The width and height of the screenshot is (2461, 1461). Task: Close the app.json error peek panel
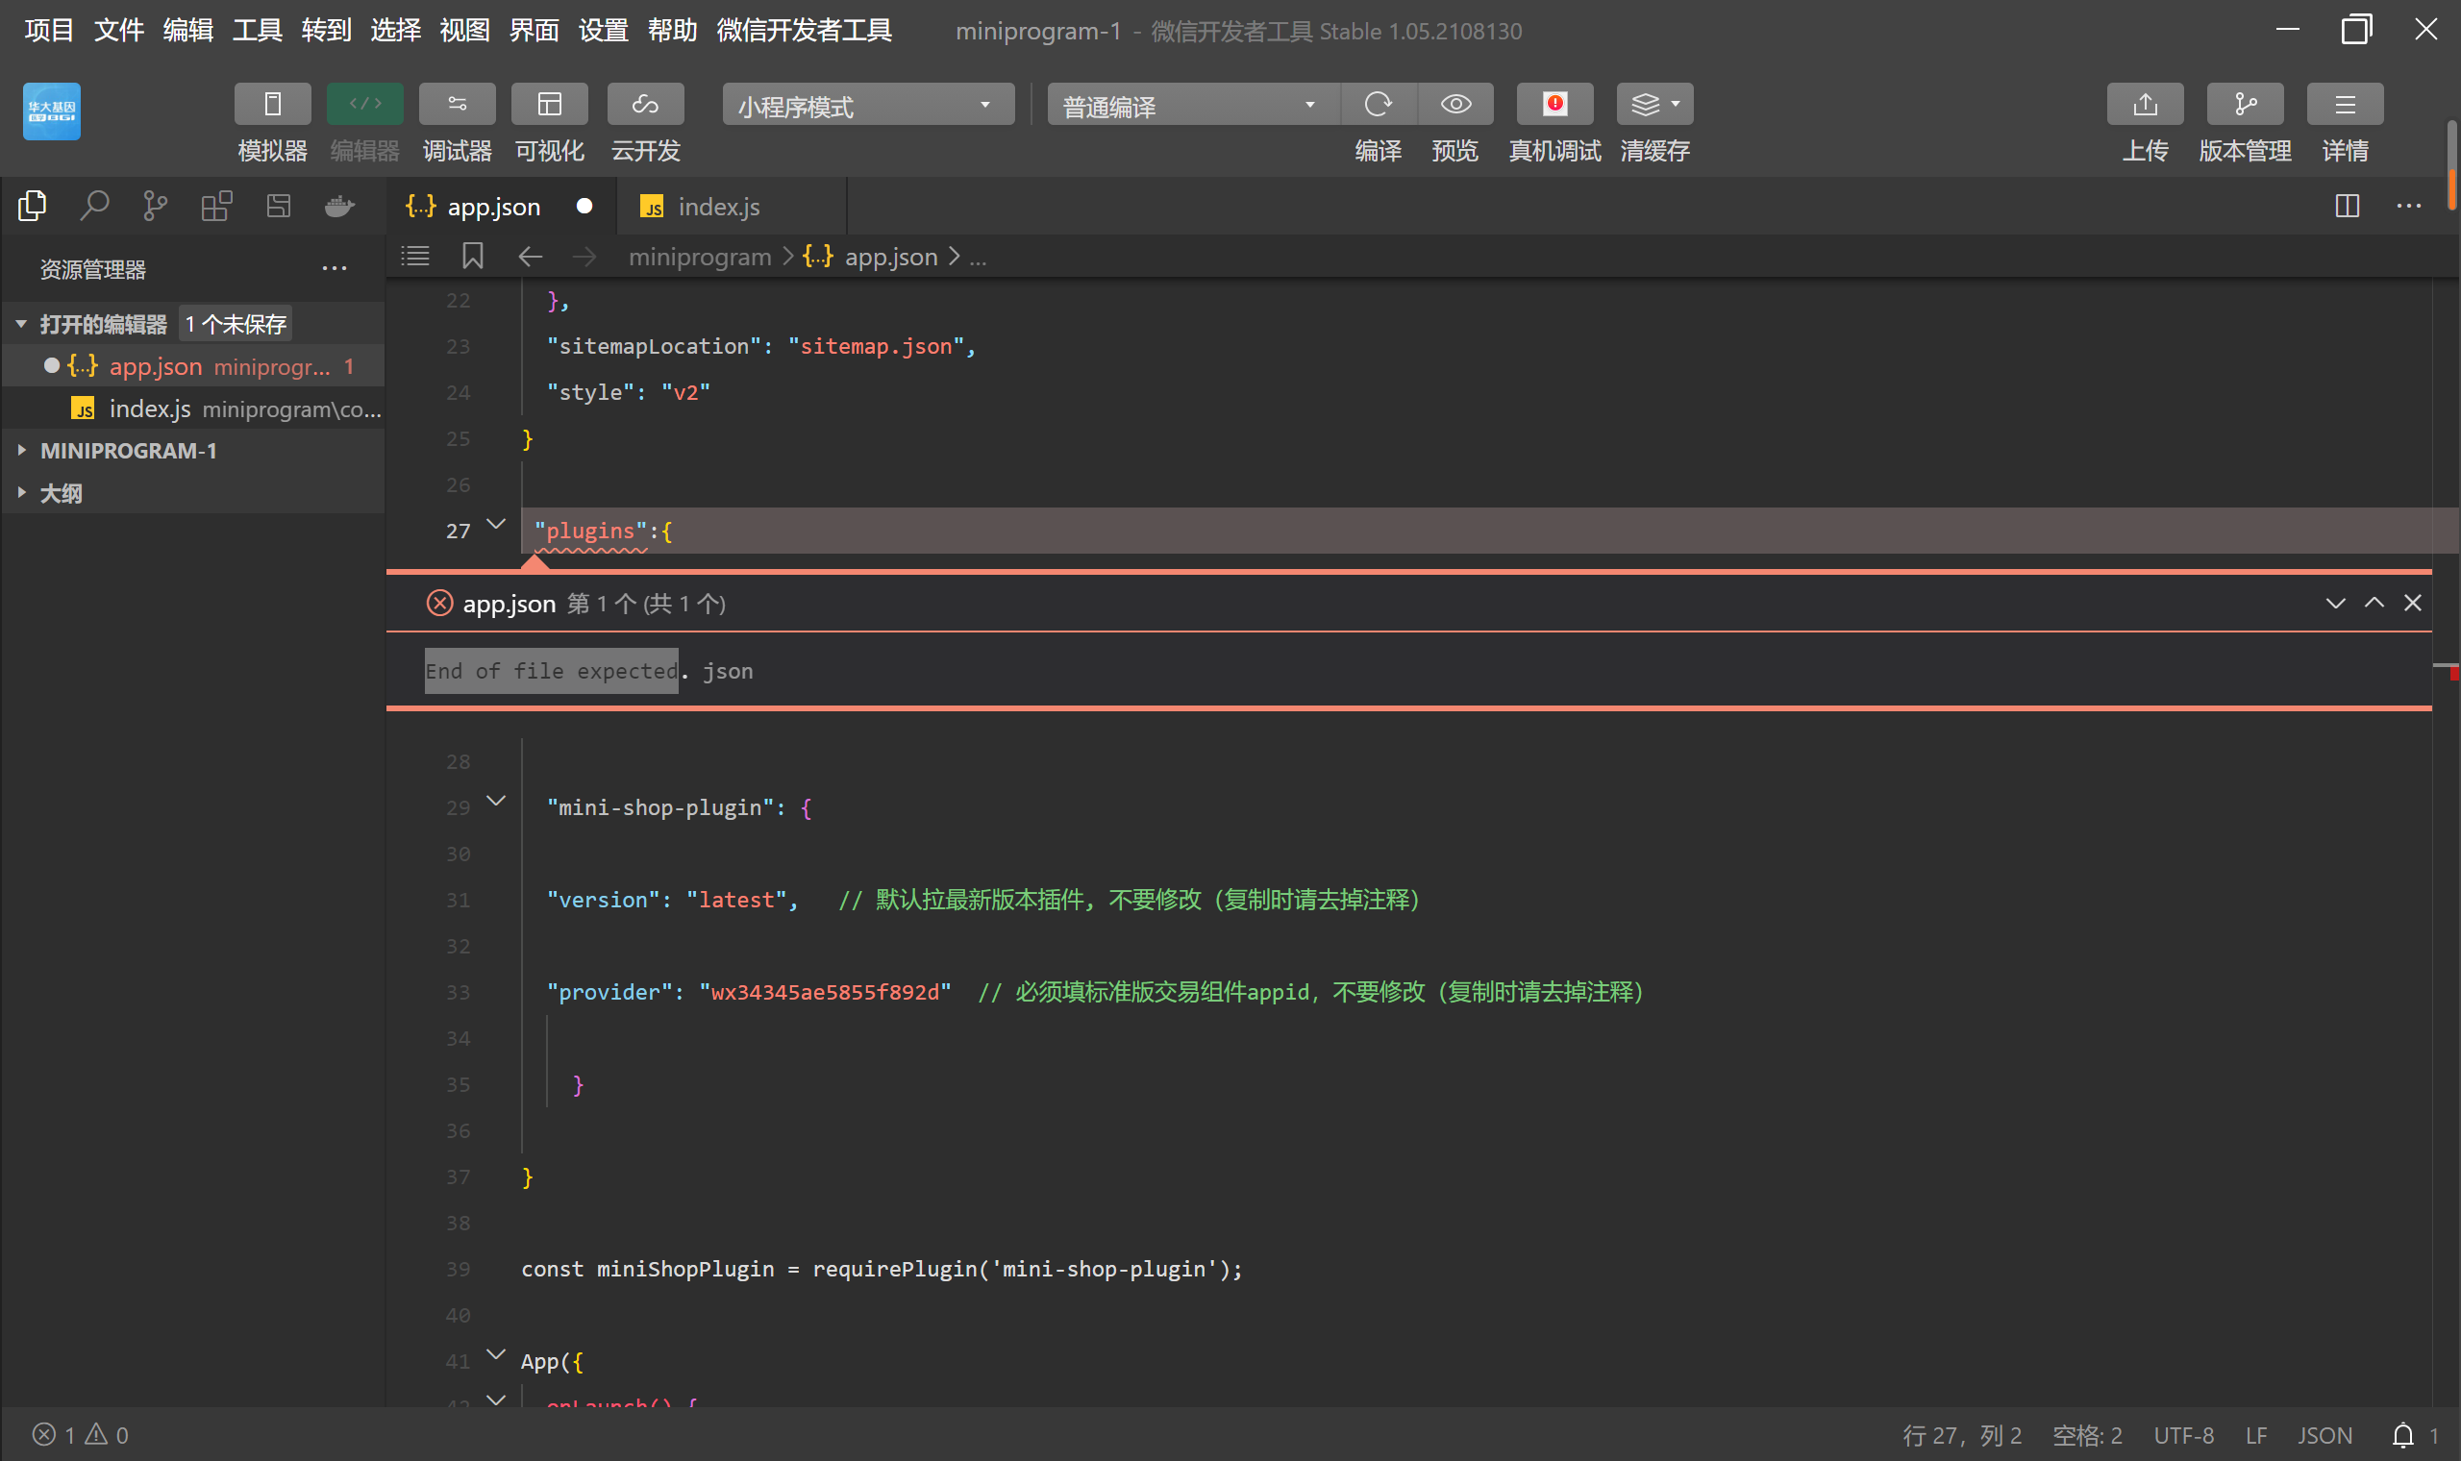coord(2412,603)
